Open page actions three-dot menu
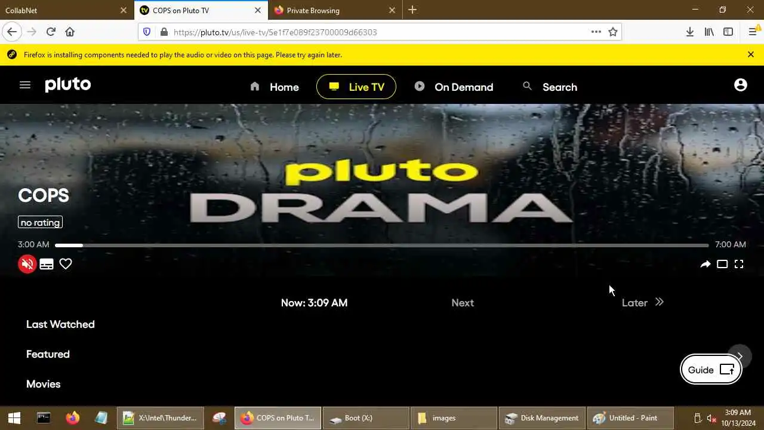The height and width of the screenshot is (430, 764). coord(596,32)
